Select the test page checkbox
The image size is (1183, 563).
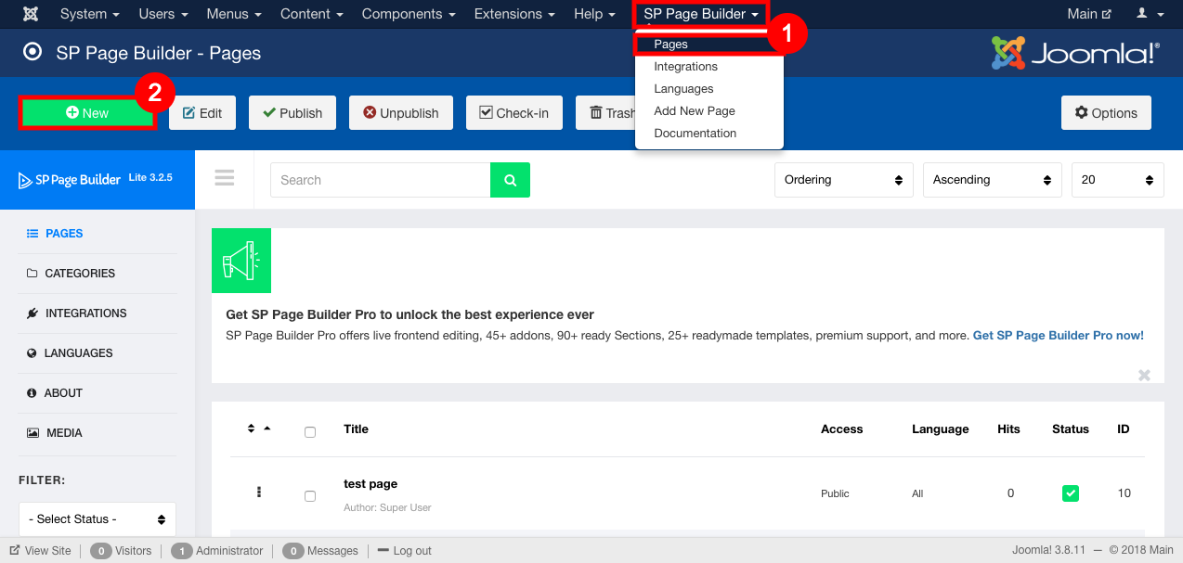point(310,496)
